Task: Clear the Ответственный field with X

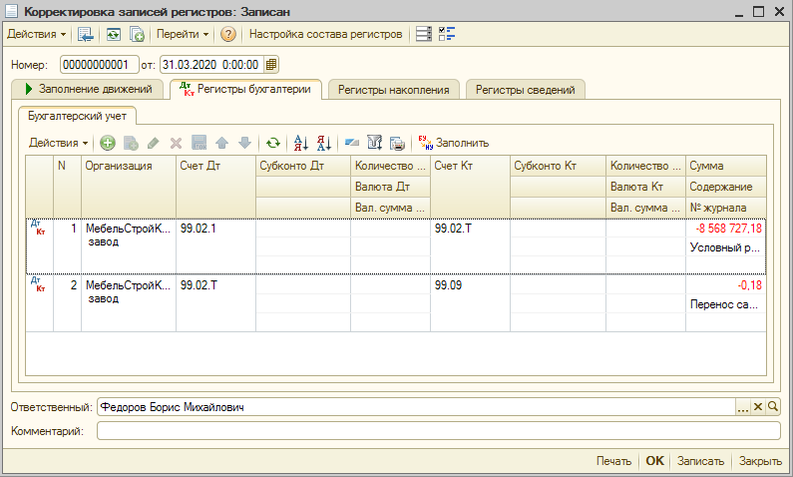Action: pyautogui.click(x=758, y=407)
